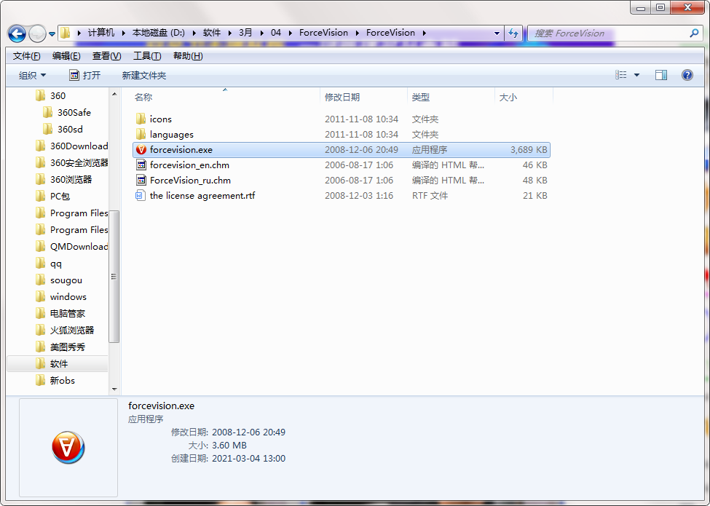Screen dimensions: 710x506
Task: Expand arrow after 软件 in breadcrumb
Action: 229,33
